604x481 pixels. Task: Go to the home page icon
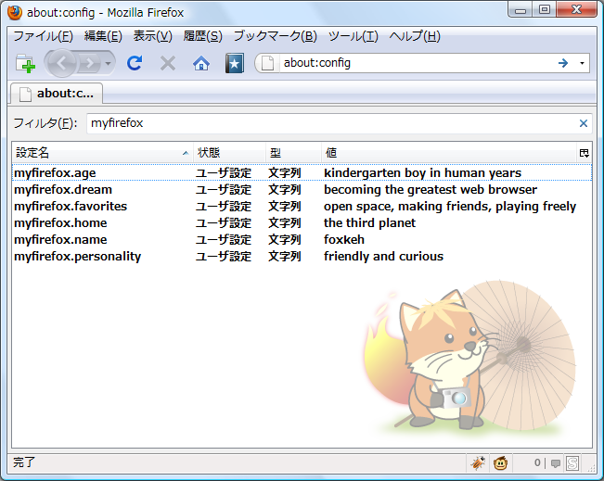point(201,63)
